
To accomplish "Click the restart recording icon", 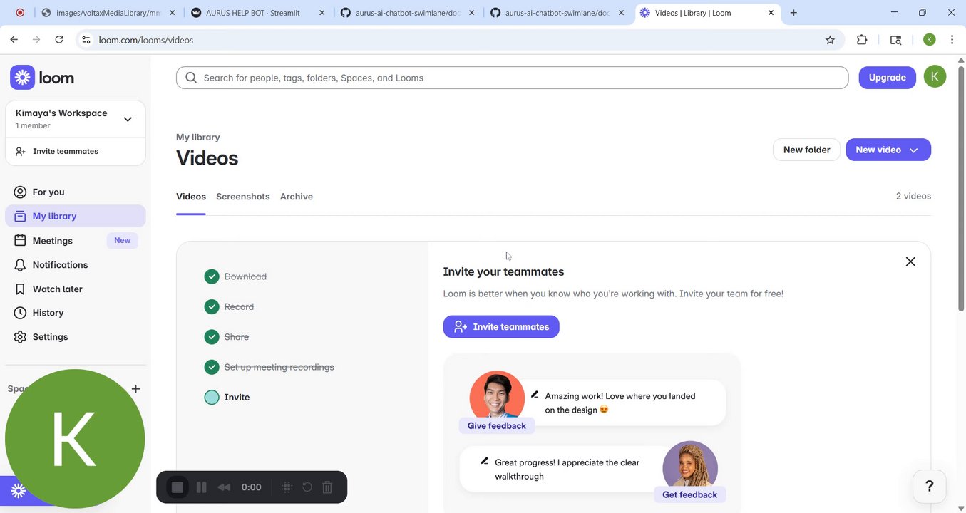I will click(307, 487).
